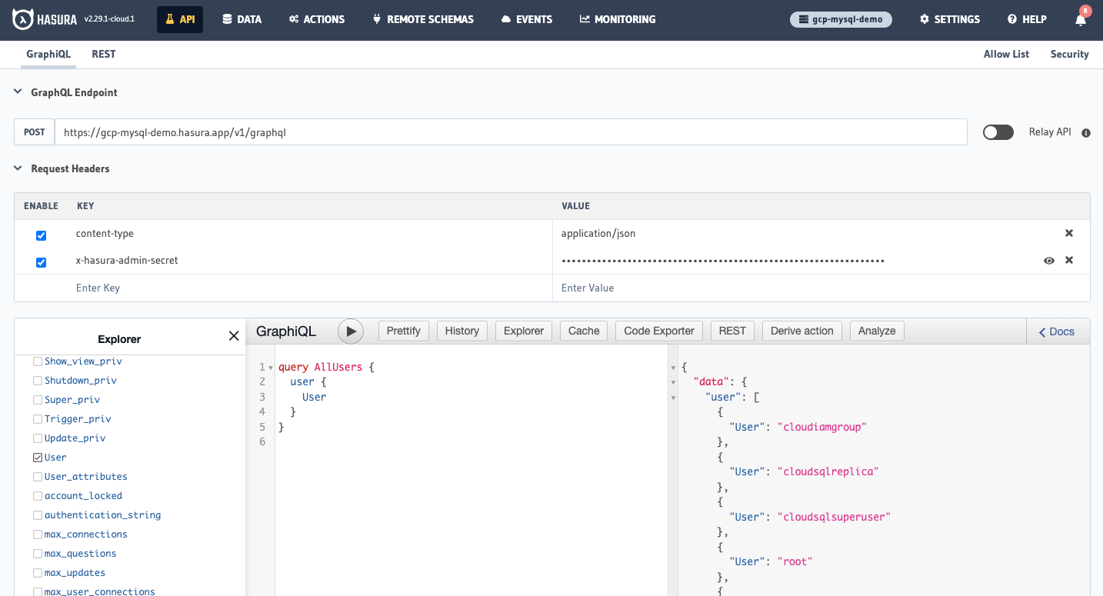Uncheck the User field in Explorer
The height and width of the screenshot is (596, 1103).
38,457
